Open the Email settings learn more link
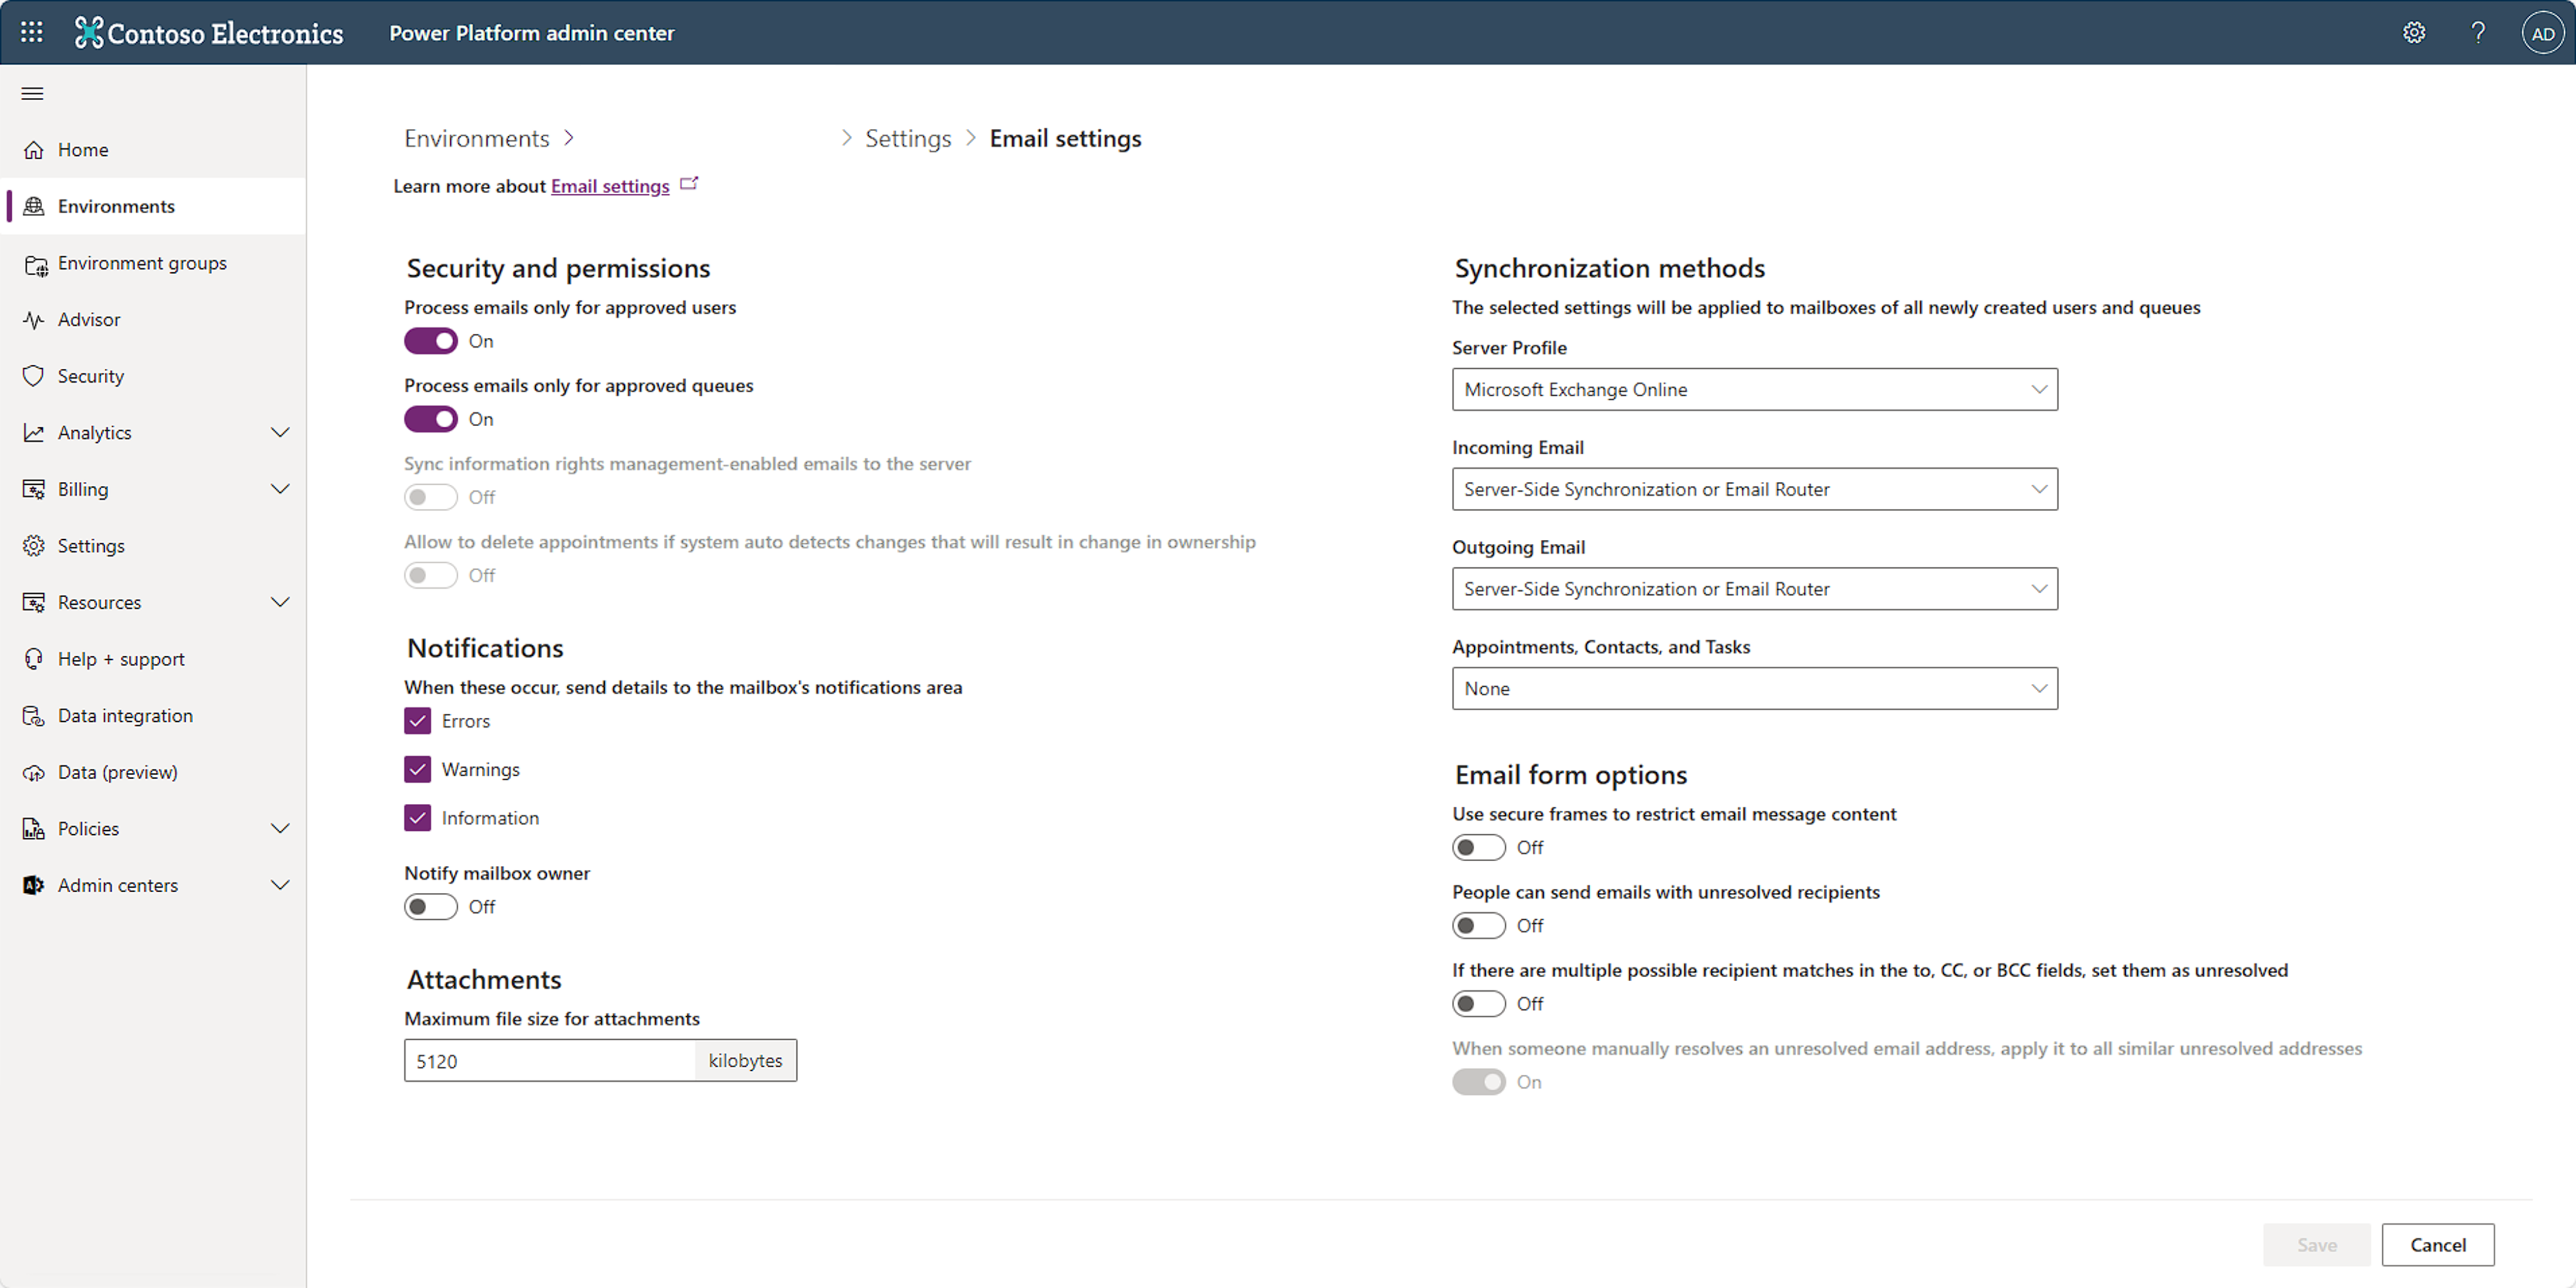Viewport: 2576px width, 1288px height. click(610, 186)
